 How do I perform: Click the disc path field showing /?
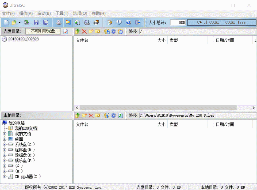[198, 31]
